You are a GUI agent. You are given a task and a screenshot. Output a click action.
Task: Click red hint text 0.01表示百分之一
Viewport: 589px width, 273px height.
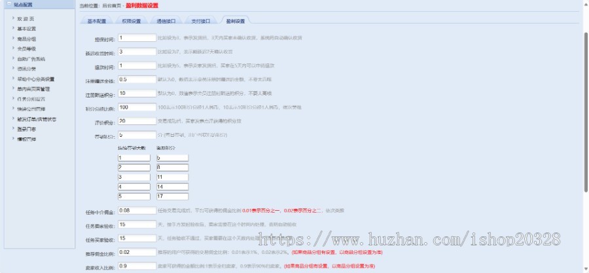coord(261,211)
